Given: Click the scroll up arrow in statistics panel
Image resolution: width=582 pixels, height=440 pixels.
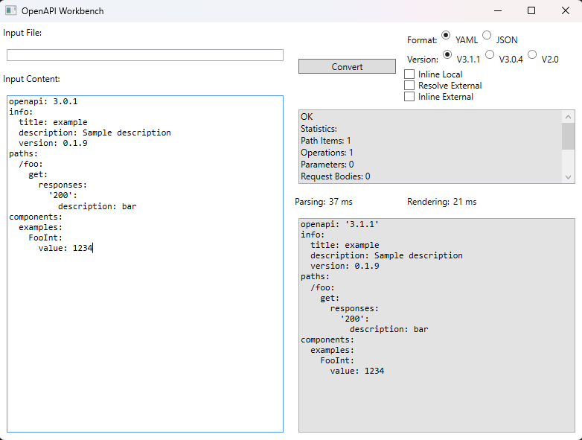Looking at the screenshot, I should point(569,117).
